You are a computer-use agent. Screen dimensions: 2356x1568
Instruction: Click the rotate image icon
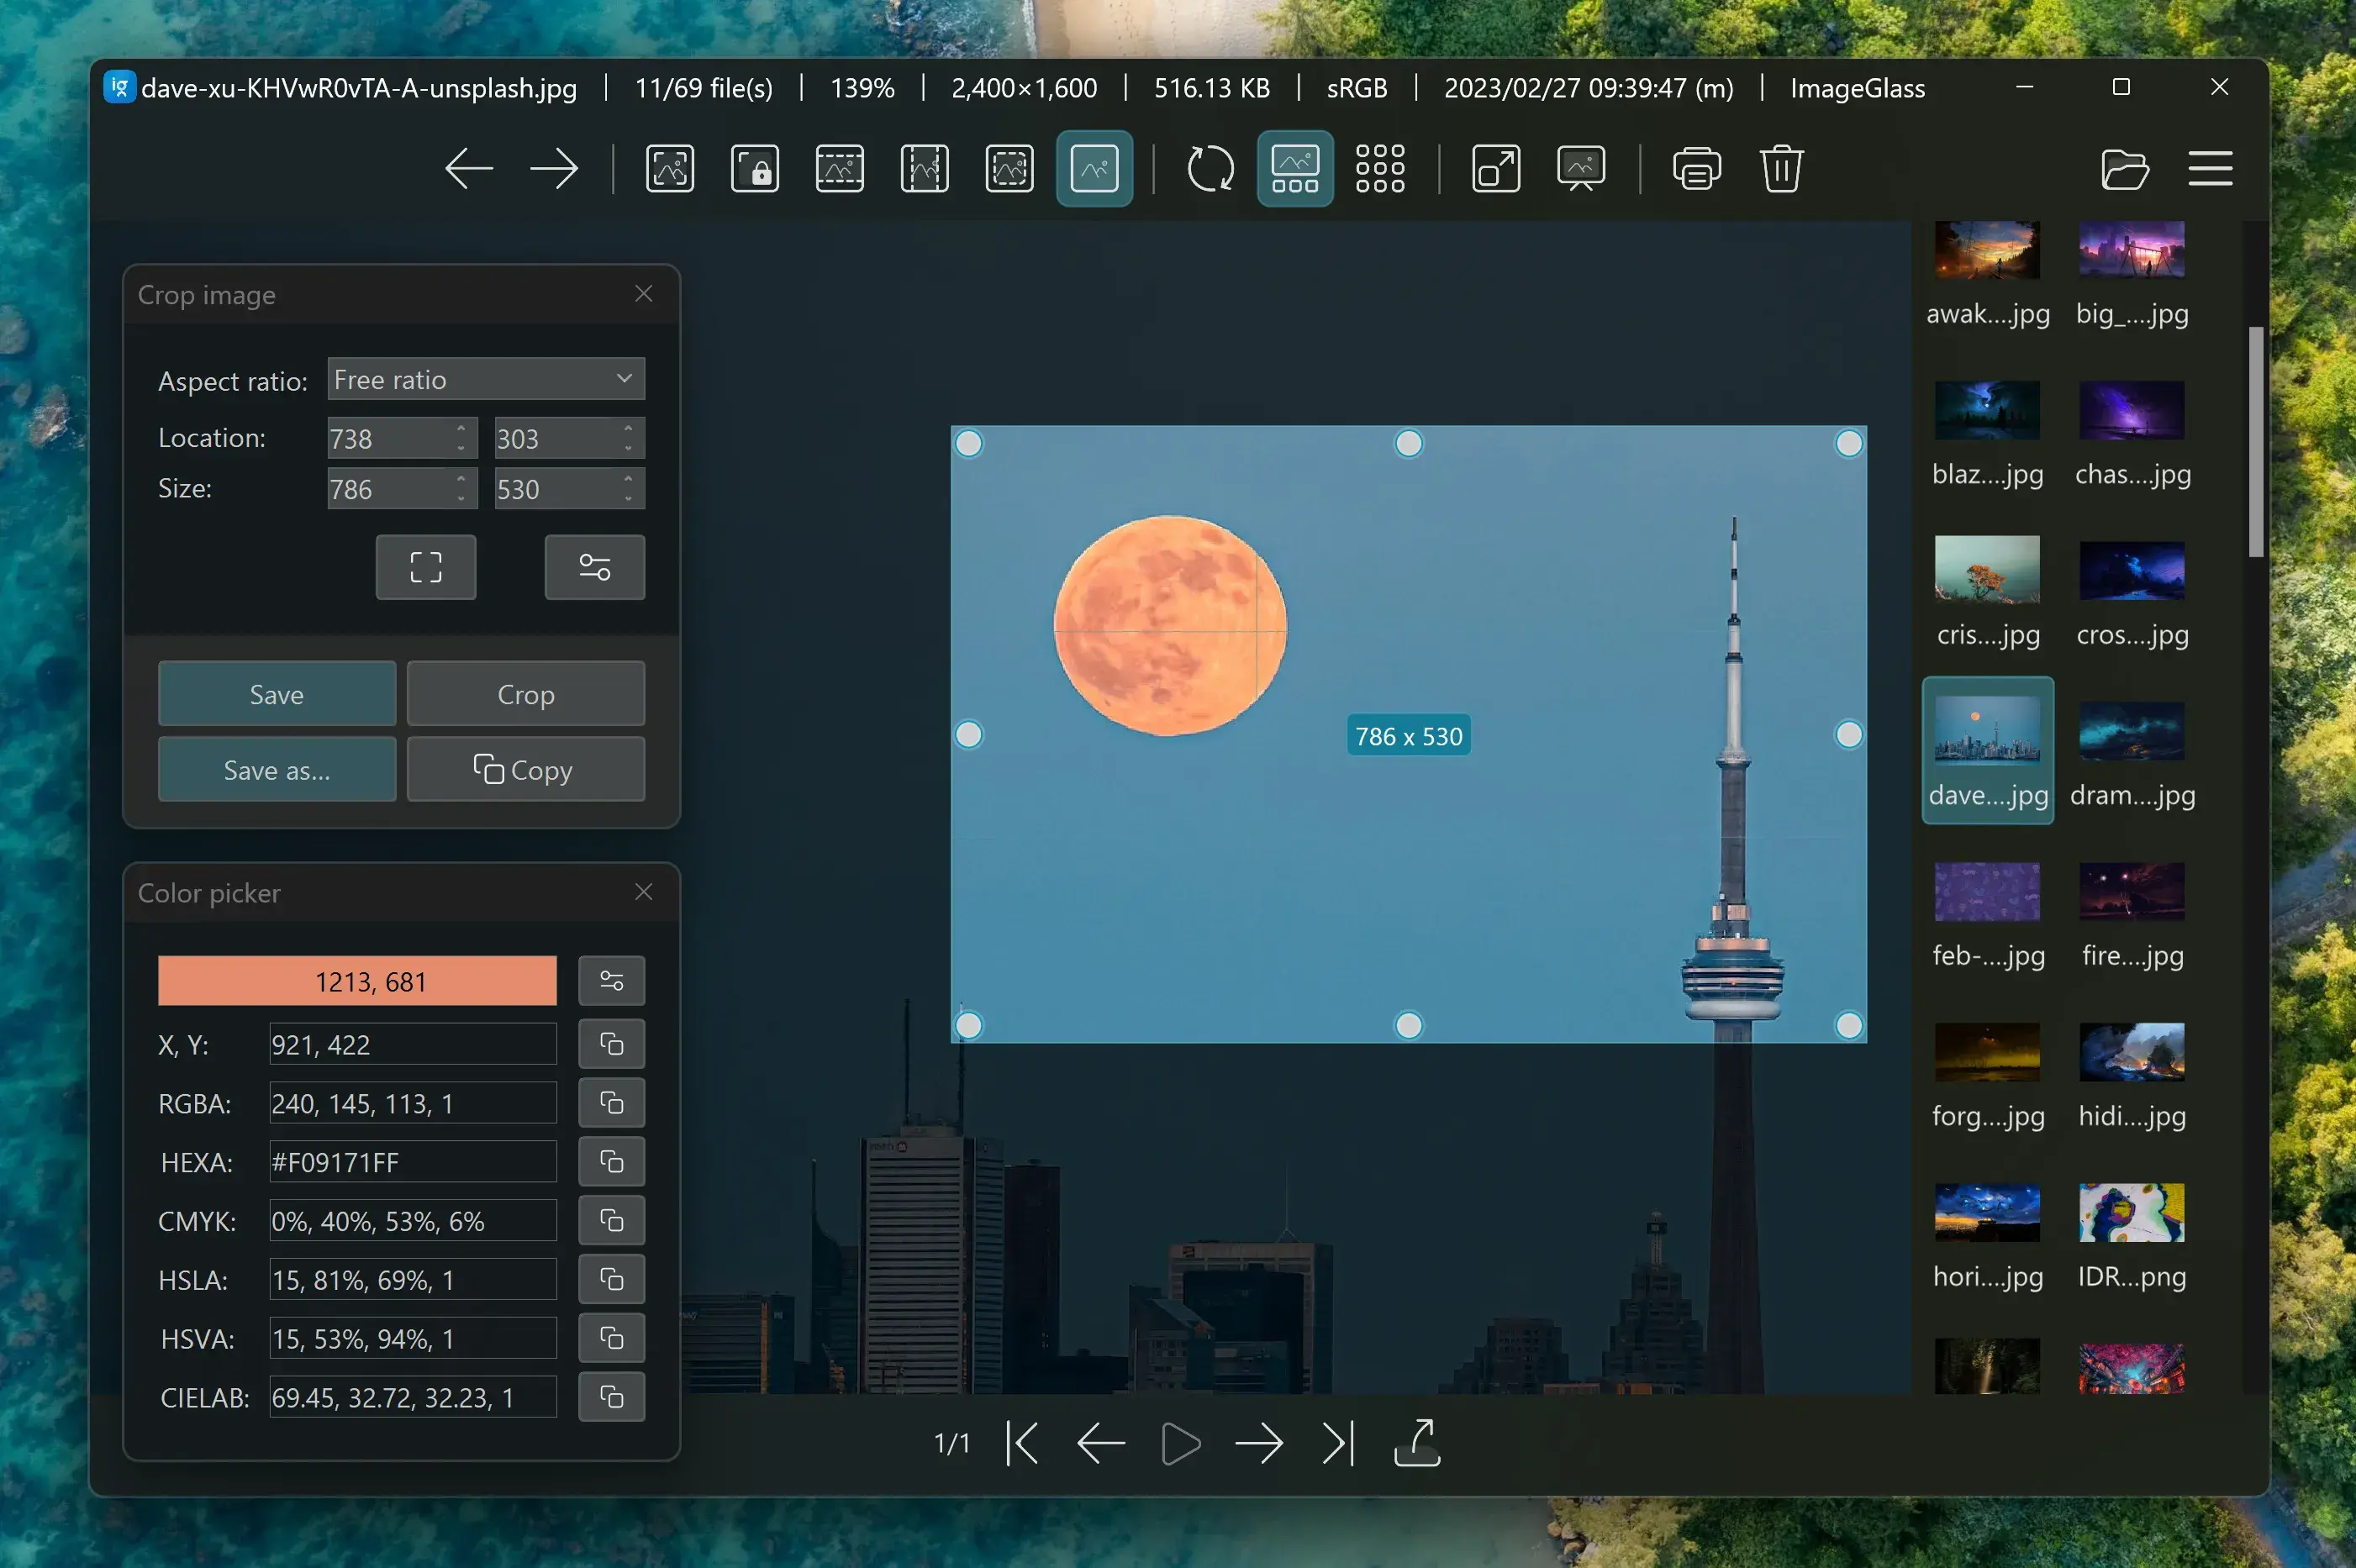[x=1210, y=166]
